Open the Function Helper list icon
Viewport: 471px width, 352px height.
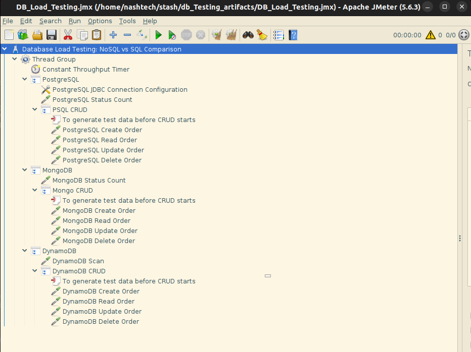point(278,35)
